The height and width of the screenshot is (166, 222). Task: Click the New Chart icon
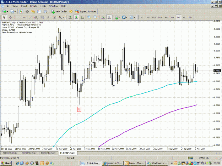pyautogui.click(x=4, y=11)
